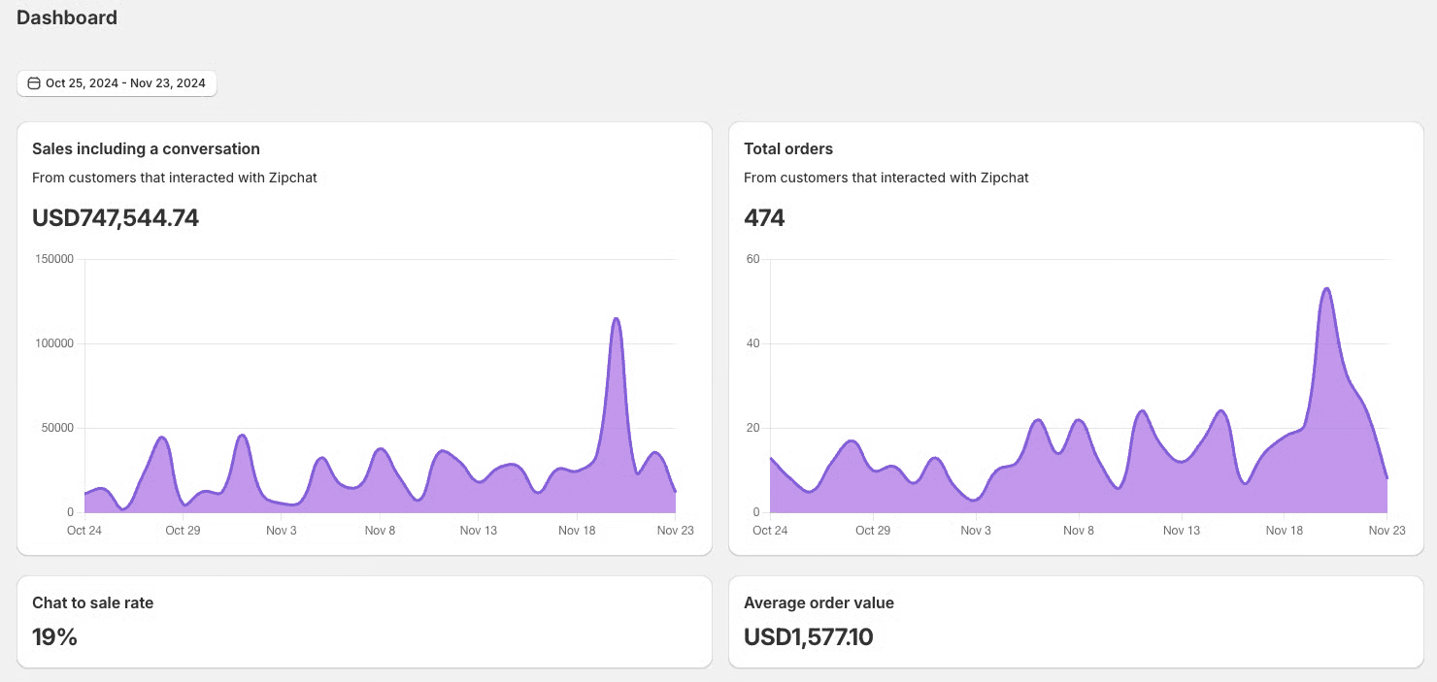Click the 'Average order value' title
This screenshot has width=1437, height=682.
tap(819, 602)
